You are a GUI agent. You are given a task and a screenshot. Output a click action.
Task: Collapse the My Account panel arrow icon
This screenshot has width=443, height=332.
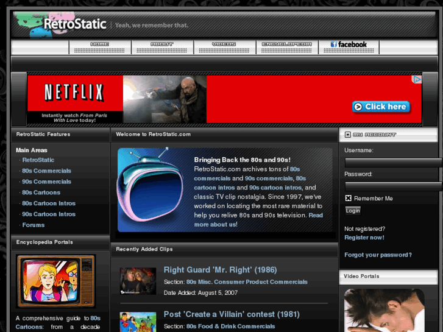point(348,135)
